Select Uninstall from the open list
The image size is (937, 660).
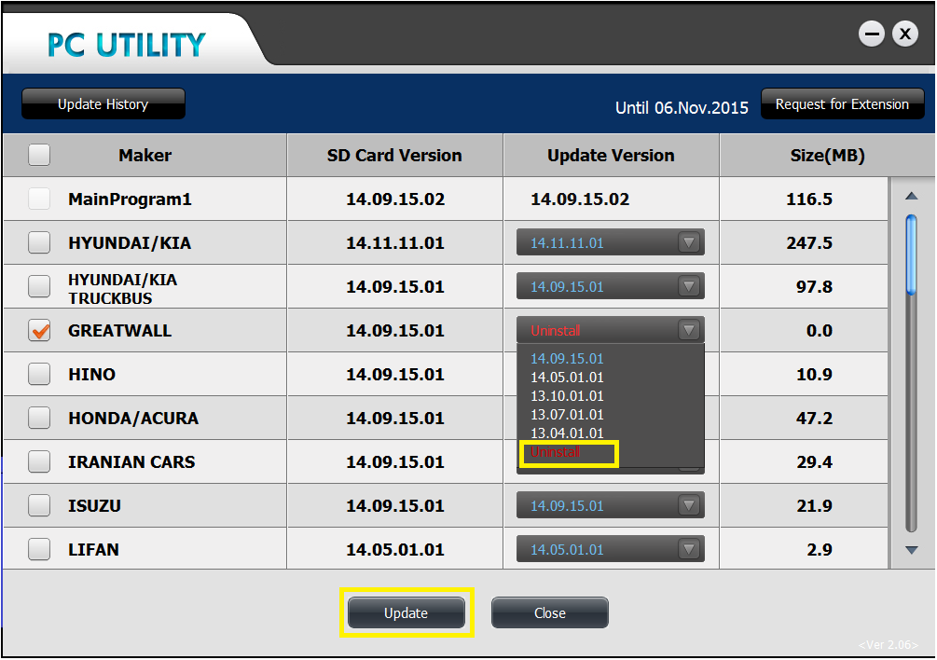pyautogui.click(x=556, y=452)
